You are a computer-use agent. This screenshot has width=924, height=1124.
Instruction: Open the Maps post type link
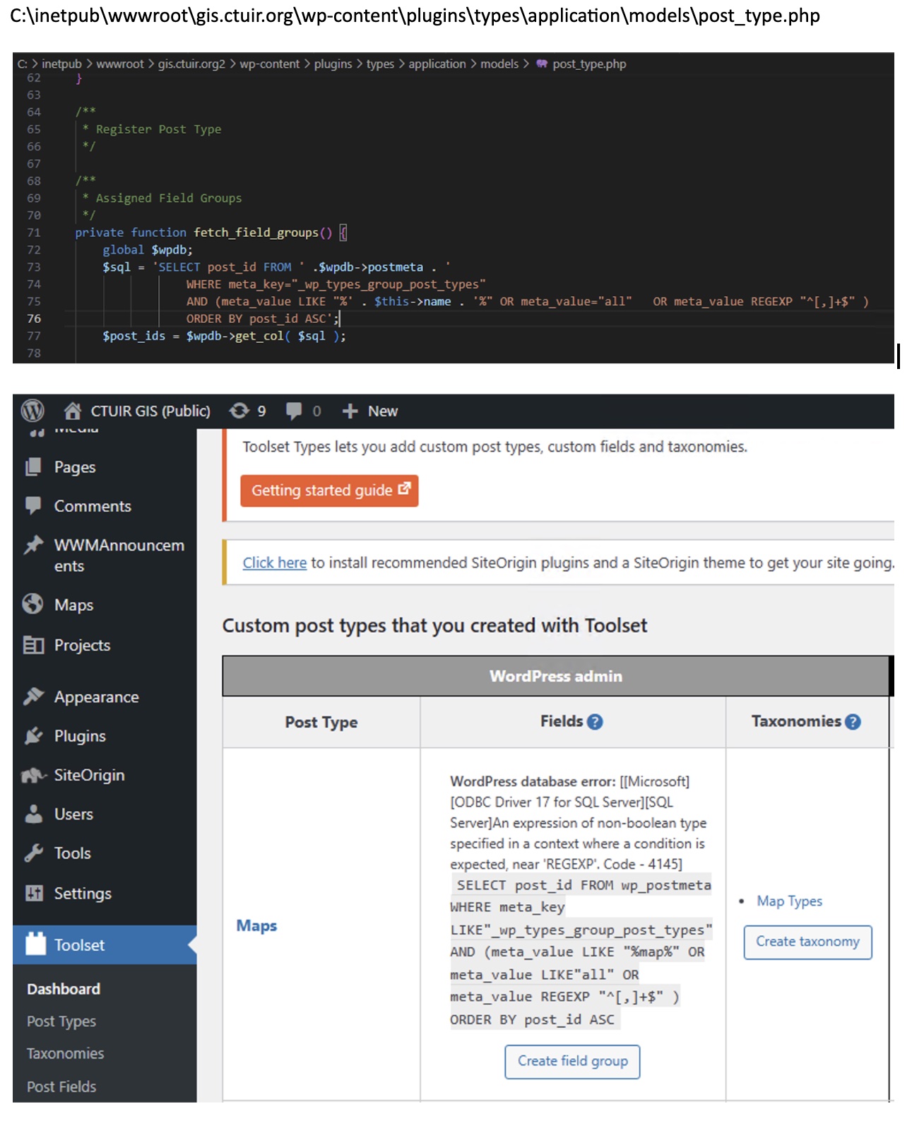256,925
